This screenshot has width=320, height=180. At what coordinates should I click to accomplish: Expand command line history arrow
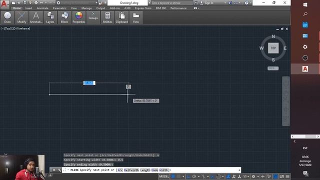coord(239,170)
